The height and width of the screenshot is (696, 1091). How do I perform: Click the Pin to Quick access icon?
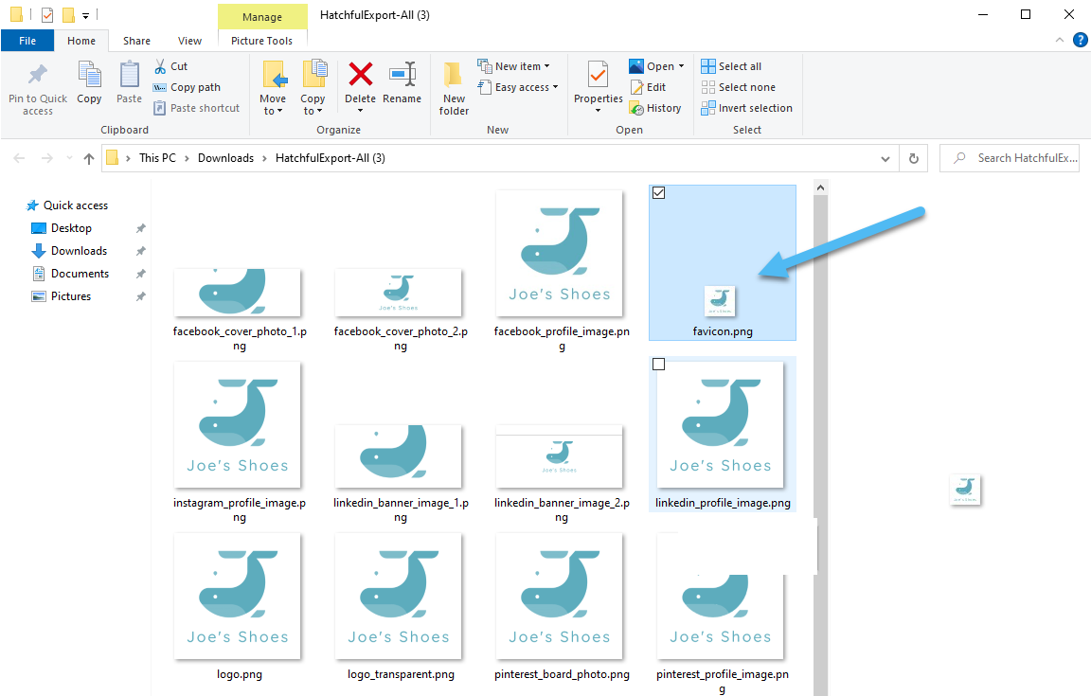[38, 76]
